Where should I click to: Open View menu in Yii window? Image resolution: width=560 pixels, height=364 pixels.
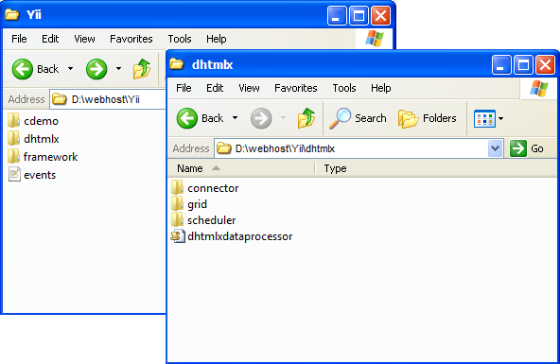[x=84, y=39]
